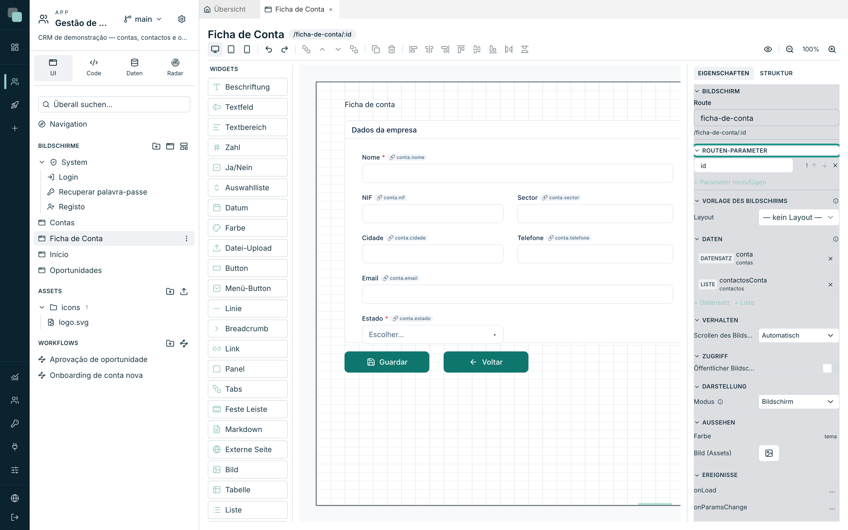Open Scrollen des Bildschirms dropdown
The width and height of the screenshot is (848, 530).
799,335
